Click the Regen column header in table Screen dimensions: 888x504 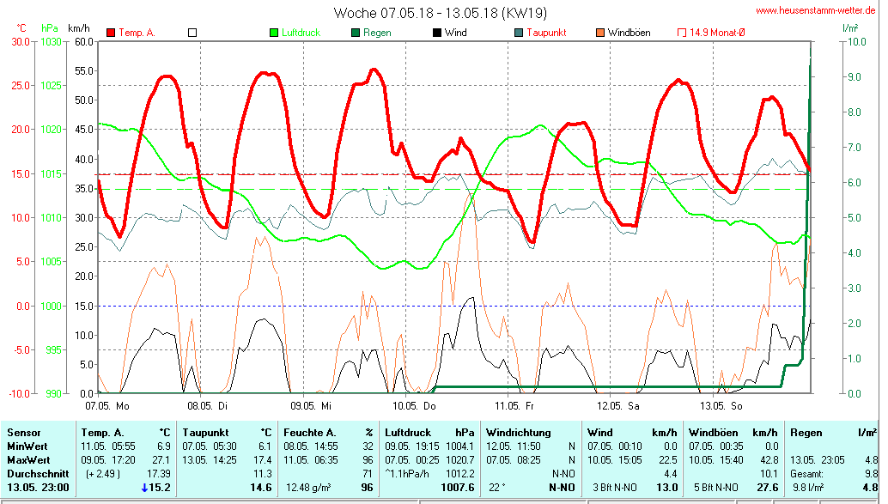[x=806, y=432]
